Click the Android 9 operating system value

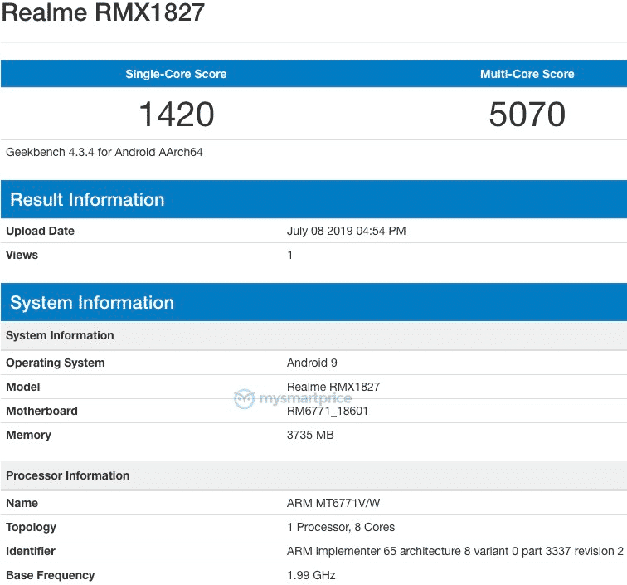click(x=312, y=363)
